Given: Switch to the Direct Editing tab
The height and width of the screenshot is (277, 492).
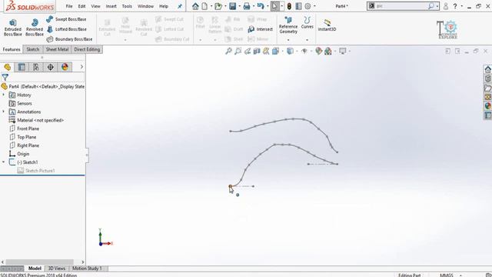Looking at the screenshot, I should pyautogui.click(x=87, y=49).
